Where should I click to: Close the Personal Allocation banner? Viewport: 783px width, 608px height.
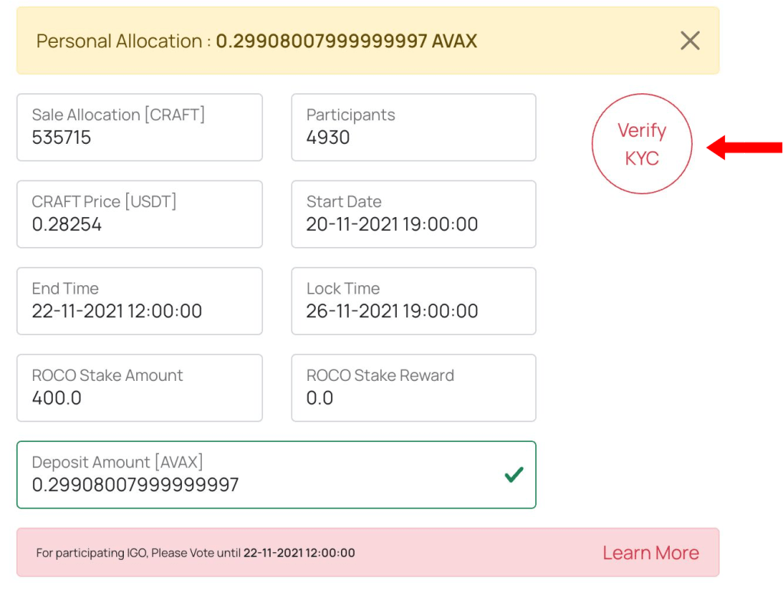(x=690, y=41)
